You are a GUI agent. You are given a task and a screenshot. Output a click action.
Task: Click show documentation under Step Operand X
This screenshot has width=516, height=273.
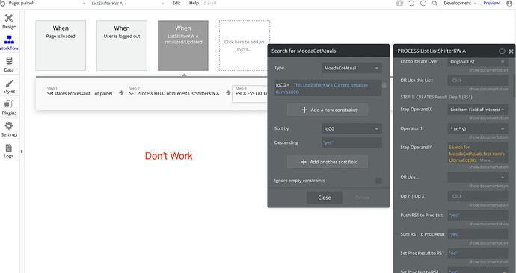[488, 118]
